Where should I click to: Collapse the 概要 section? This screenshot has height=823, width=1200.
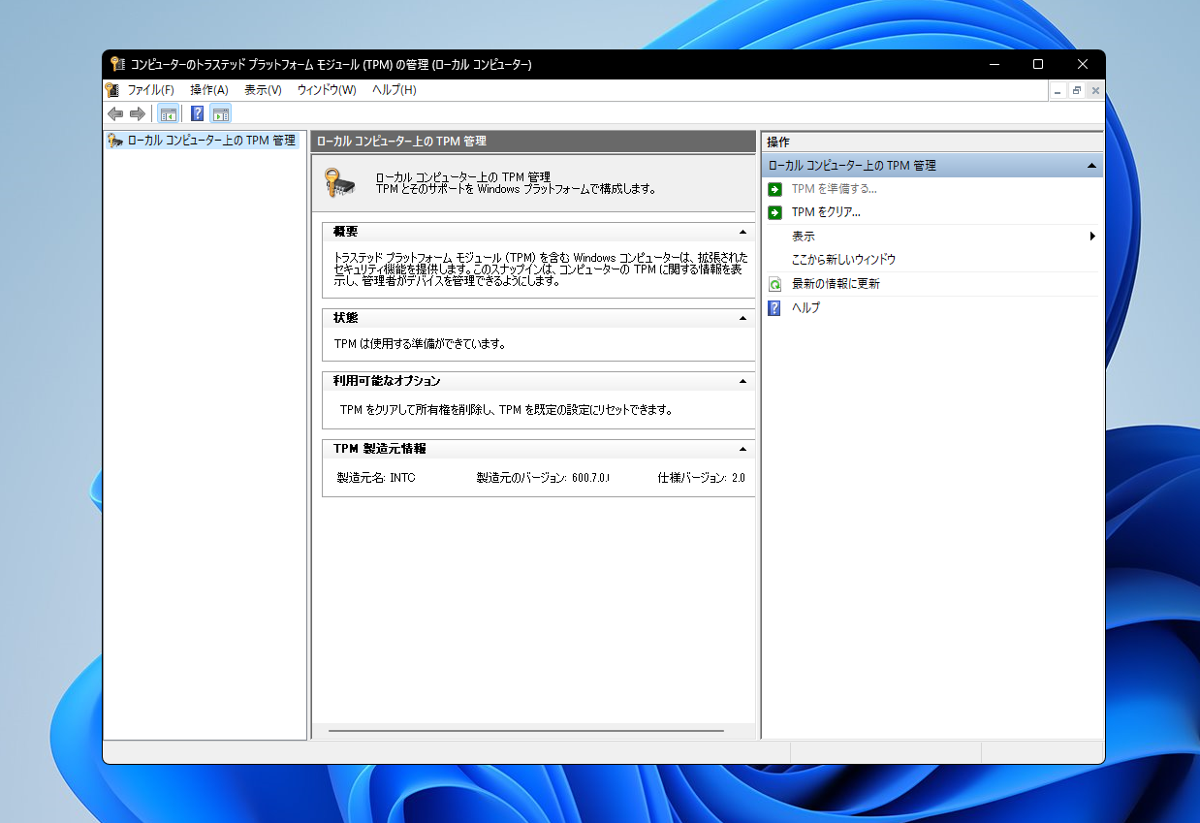tap(742, 233)
